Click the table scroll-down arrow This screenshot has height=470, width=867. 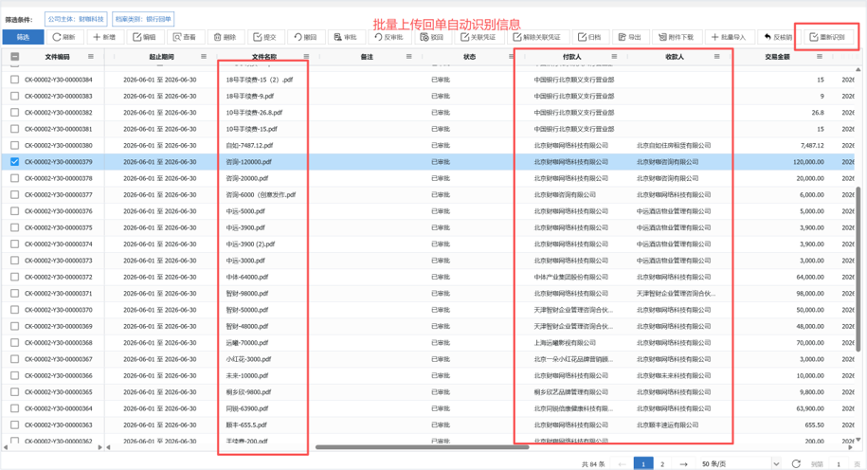(x=858, y=440)
